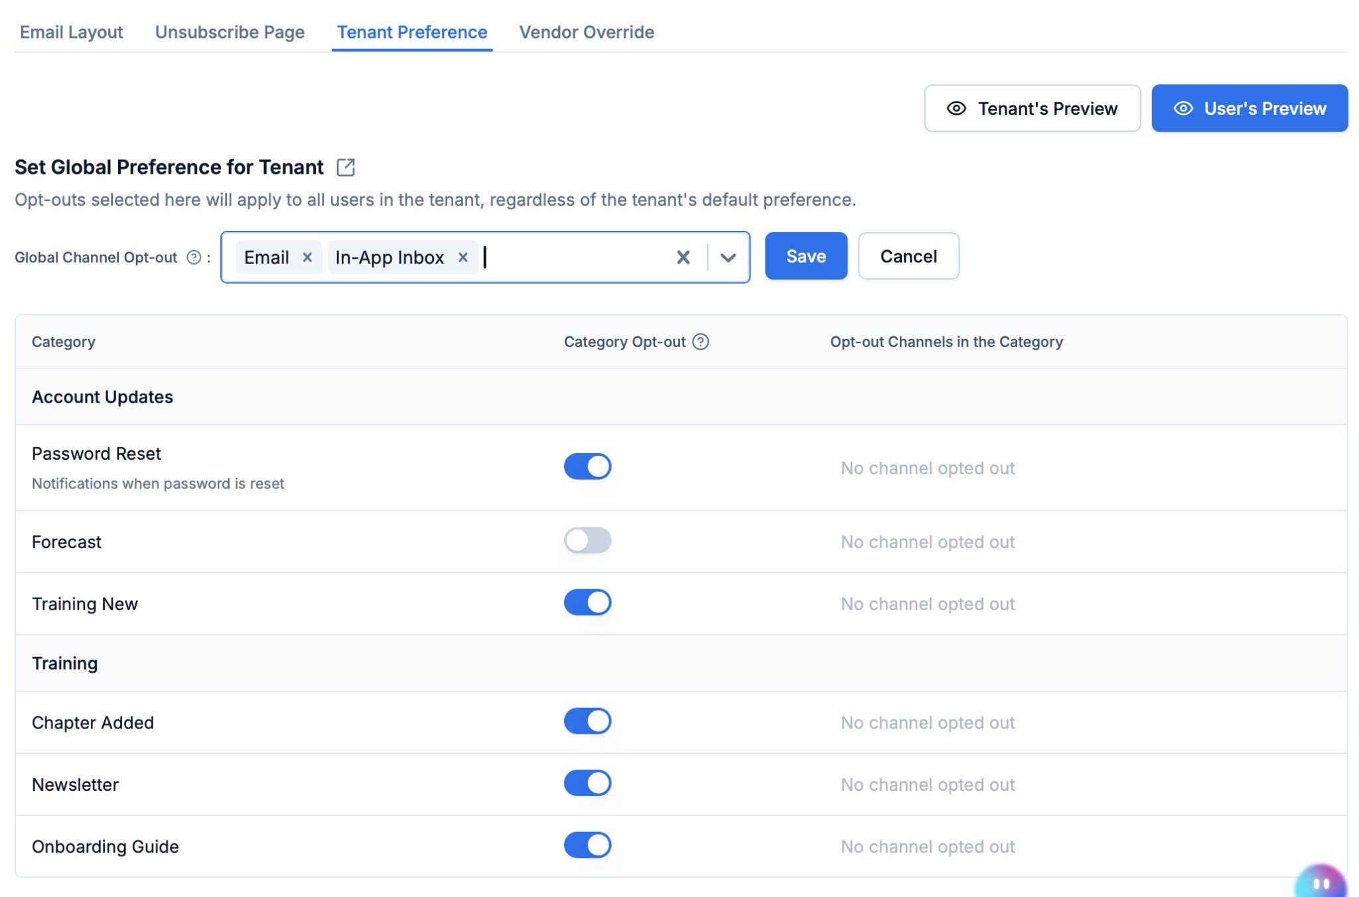1359x897 pixels.
Task: Open the chat widget bubble in the corner
Action: pyautogui.click(x=1321, y=882)
